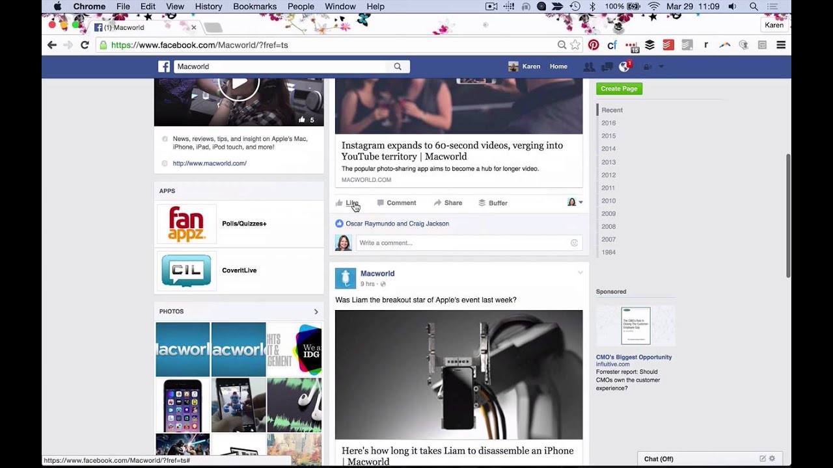This screenshot has width=833, height=468.
Task: Jump to 1984 in the timeline
Action: (608, 252)
